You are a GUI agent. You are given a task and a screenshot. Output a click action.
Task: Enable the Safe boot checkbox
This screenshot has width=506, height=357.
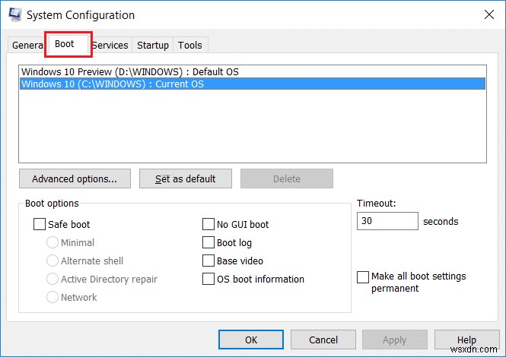(40, 225)
